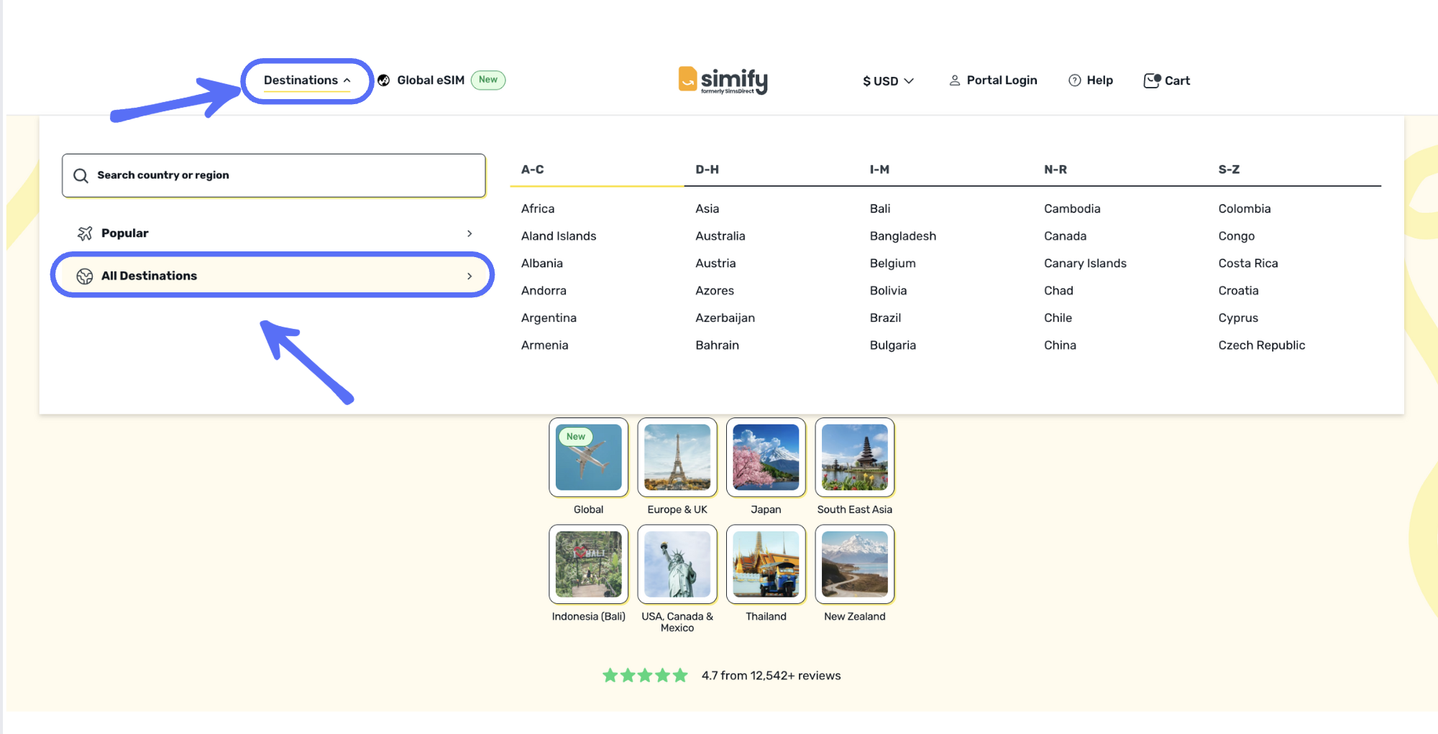Screen dimensions: 1438x734
Task: Select Australia from the country list
Action: click(x=720, y=236)
